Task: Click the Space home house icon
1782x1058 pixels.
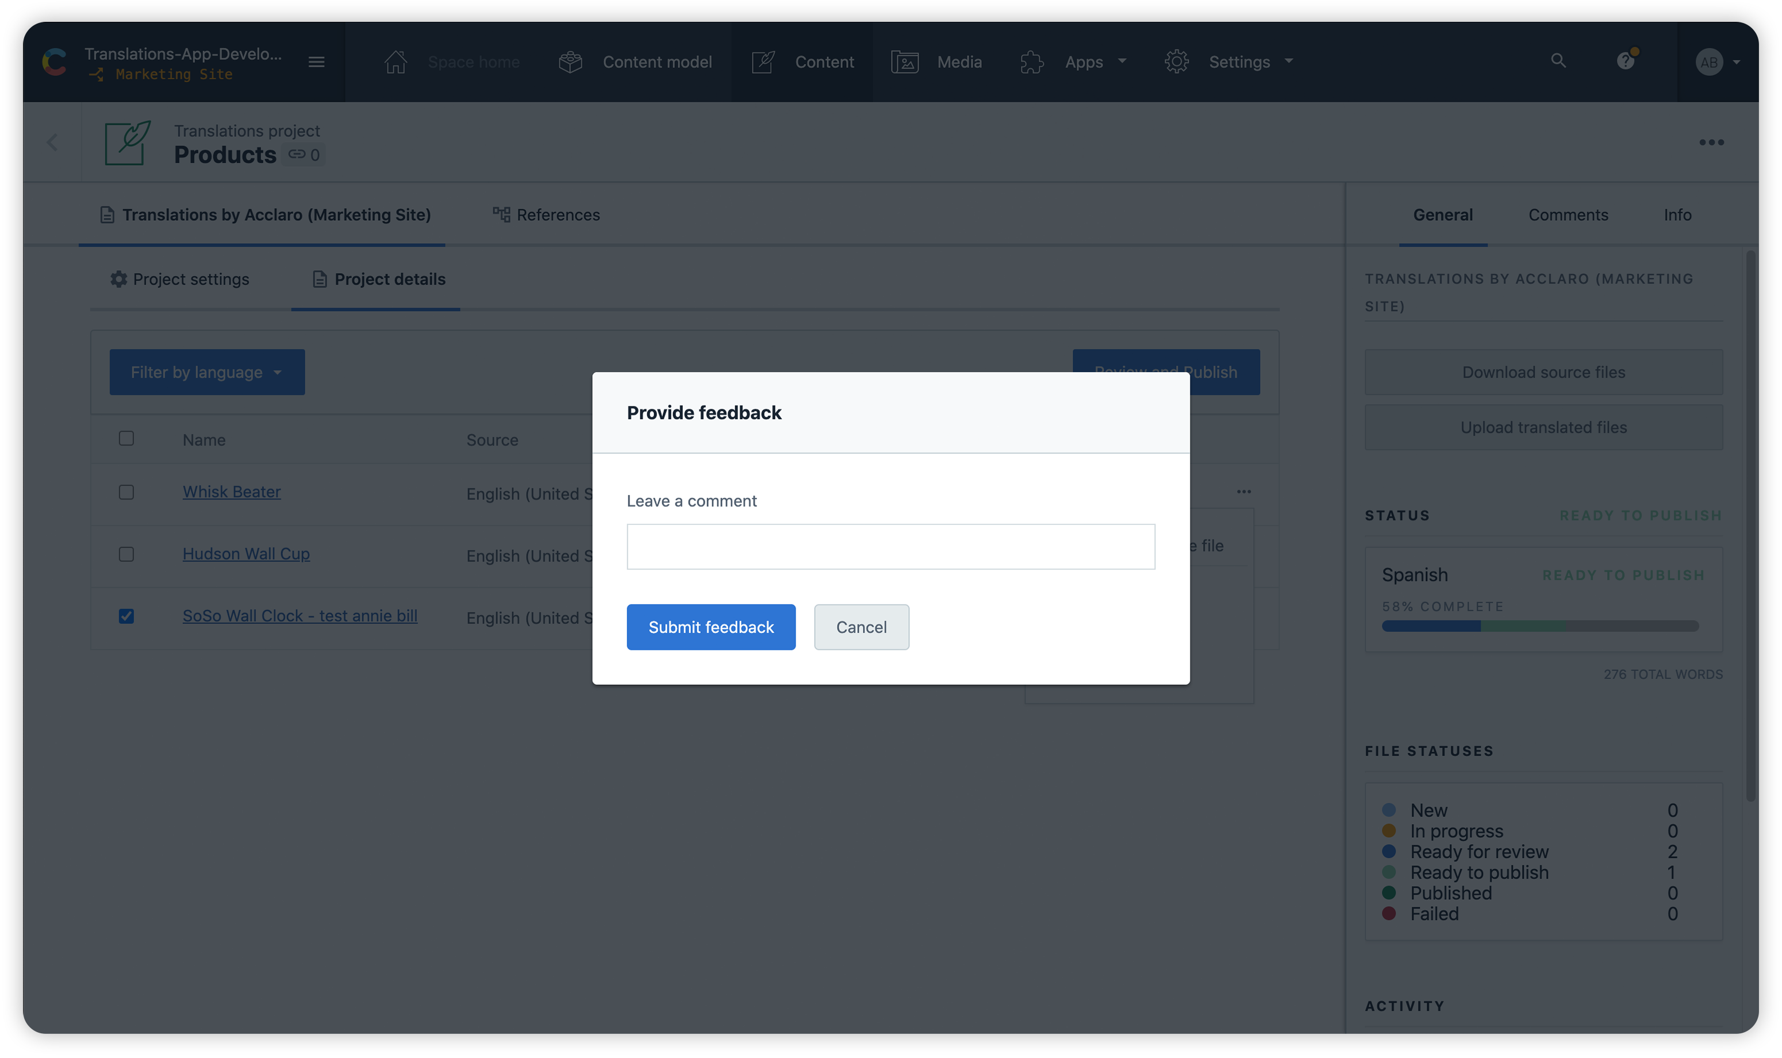Action: (x=395, y=62)
